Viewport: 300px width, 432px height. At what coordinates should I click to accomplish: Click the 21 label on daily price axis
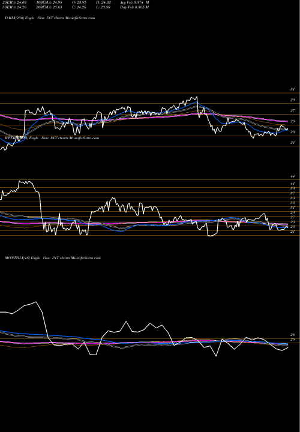pos(292,143)
